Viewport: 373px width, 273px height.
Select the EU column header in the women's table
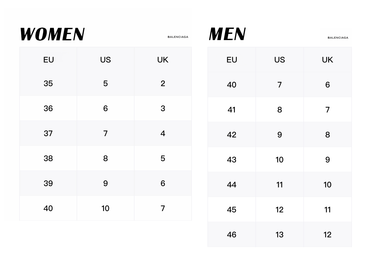click(48, 60)
